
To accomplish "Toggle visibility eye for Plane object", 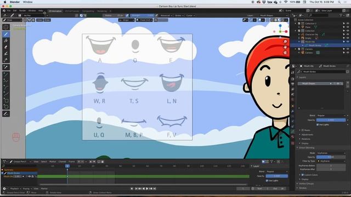I will point(348,27).
